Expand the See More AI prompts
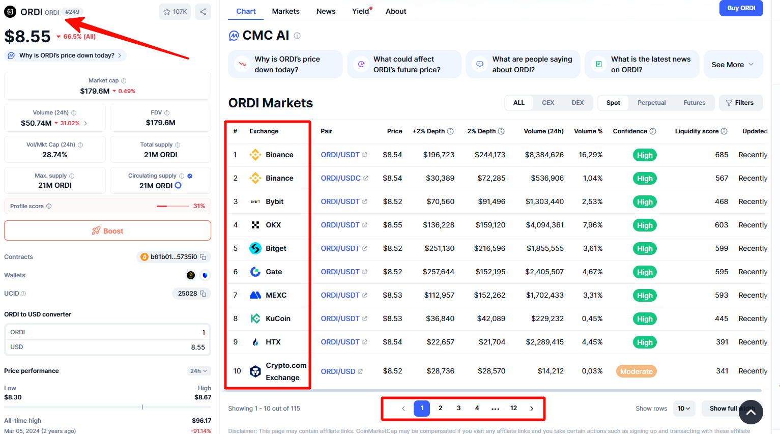This screenshot has height=434, width=780. 733,65
